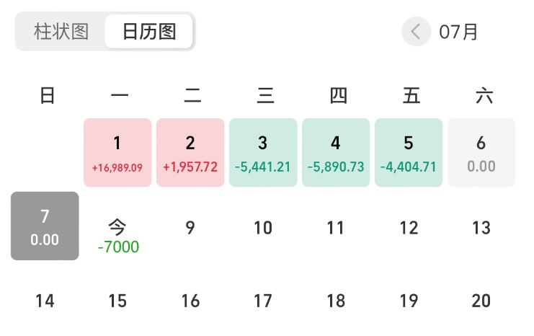
Task: Open July 3 showing -5,441.21 loss
Action: pyautogui.click(x=263, y=153)
